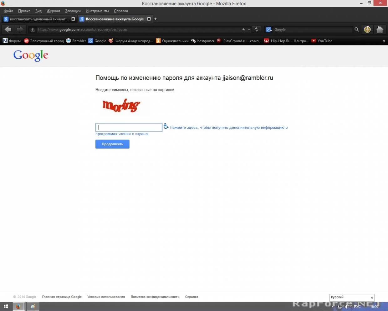388x311 pixels.
Task: Bookmark this page with the star icon
Action: click(x=243, y=29)
